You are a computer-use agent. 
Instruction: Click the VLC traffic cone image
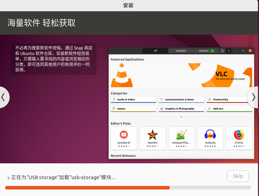tap(122, 75)
